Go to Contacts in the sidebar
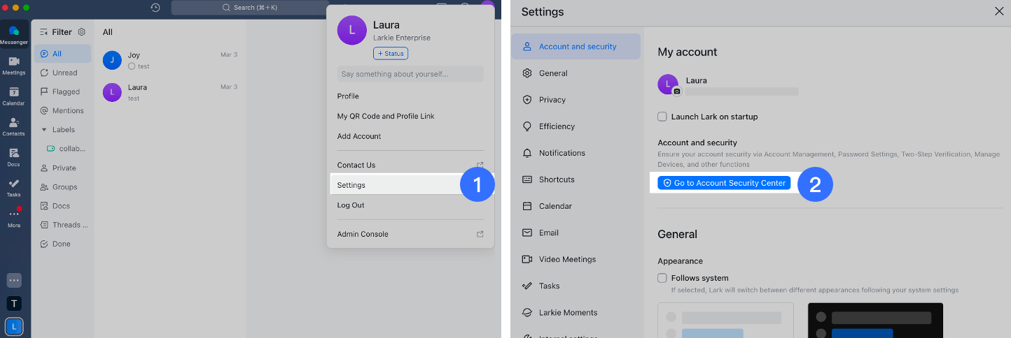The height and width of the screenshot is (338, 1011). click(14, 126)
